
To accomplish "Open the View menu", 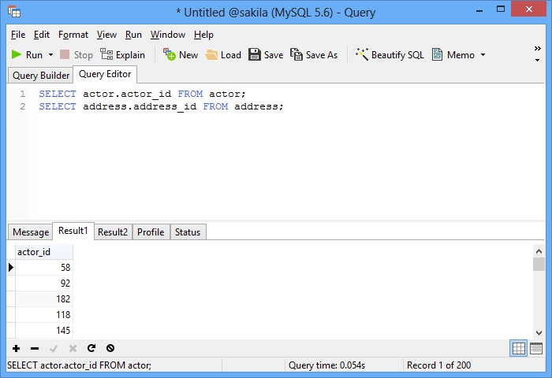I will [x=106, y=35].
